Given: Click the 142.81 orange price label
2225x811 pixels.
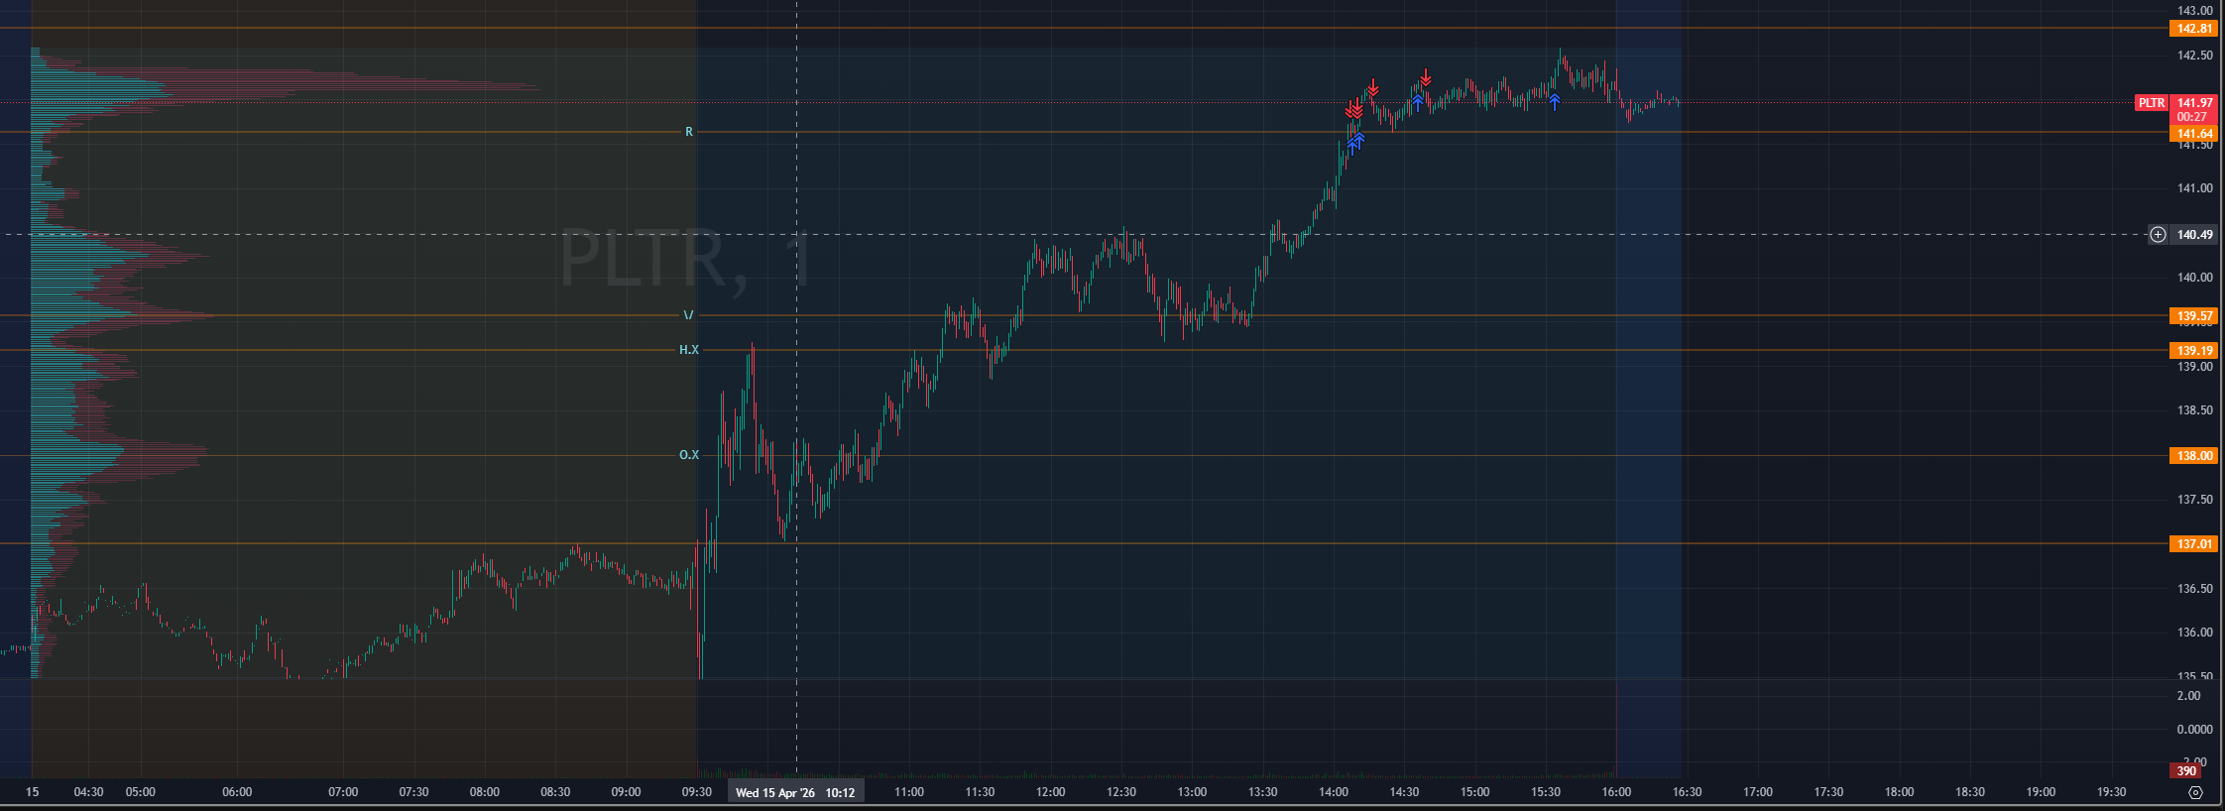Looking at the screenshot, I should (2194, 29).
